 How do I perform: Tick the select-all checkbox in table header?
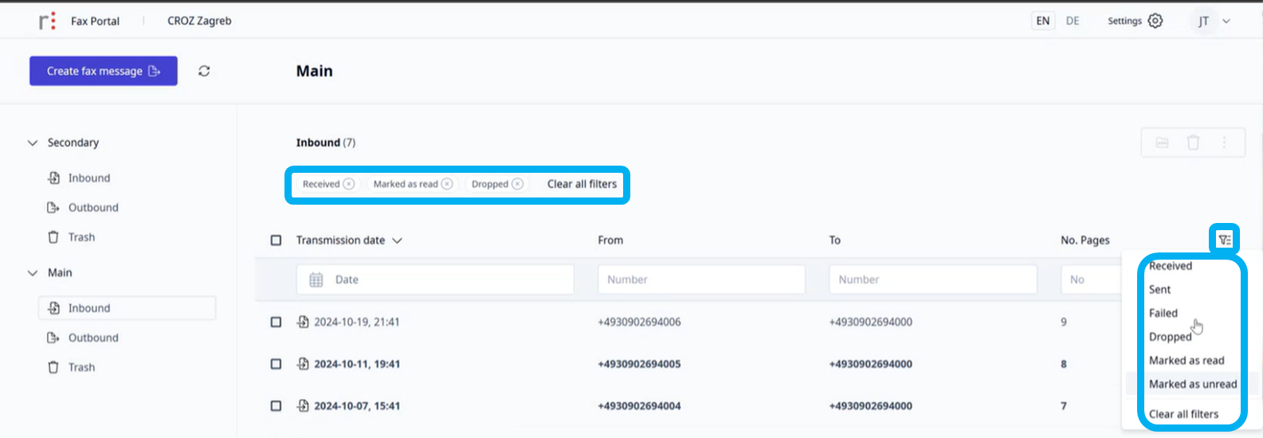276,240
